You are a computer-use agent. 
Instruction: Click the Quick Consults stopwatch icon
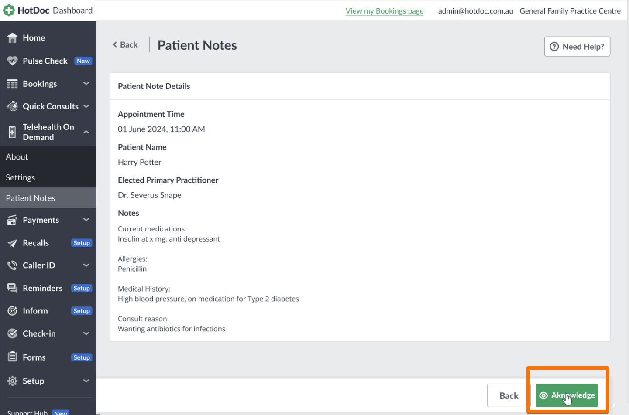tap(13, 106)
